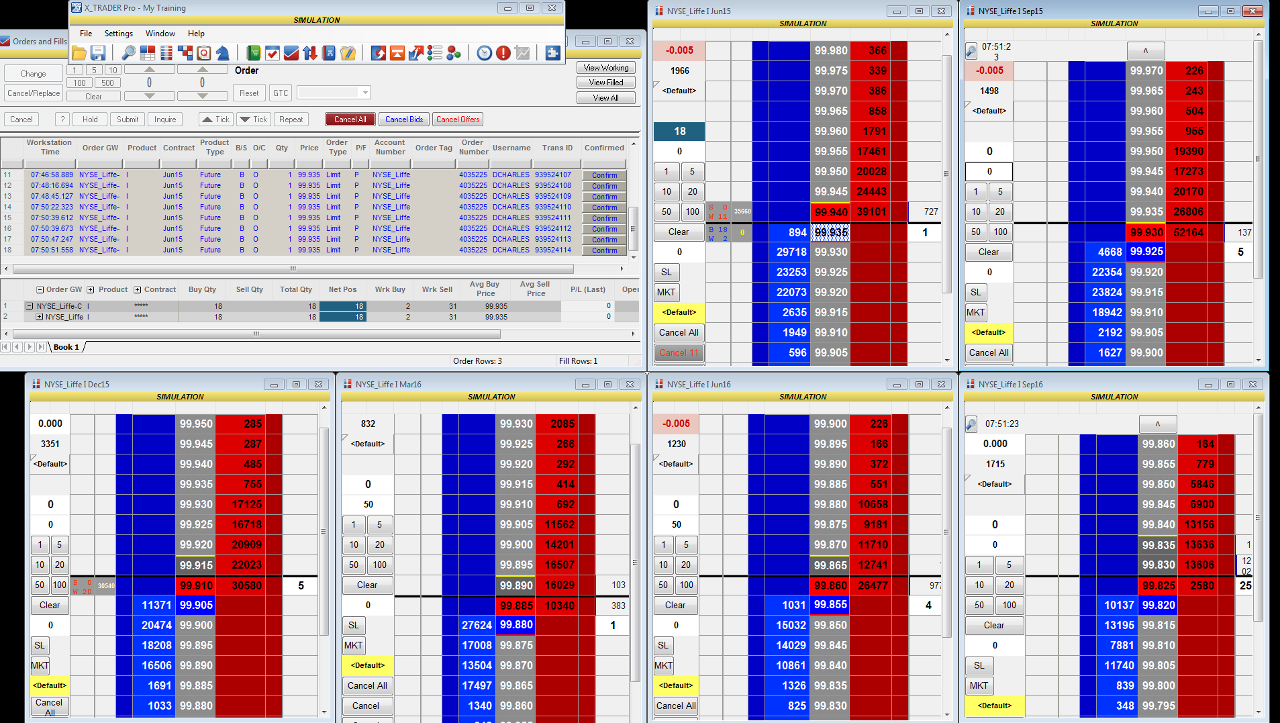1280x723 pixels.
Task: Toggle MKT in the Mar16 window
Action: 354,645
